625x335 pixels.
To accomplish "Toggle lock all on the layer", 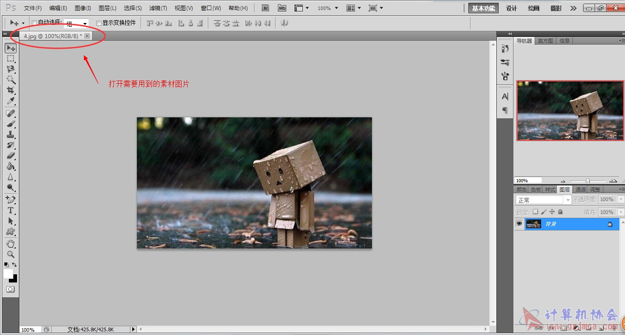I will (560, 212).
